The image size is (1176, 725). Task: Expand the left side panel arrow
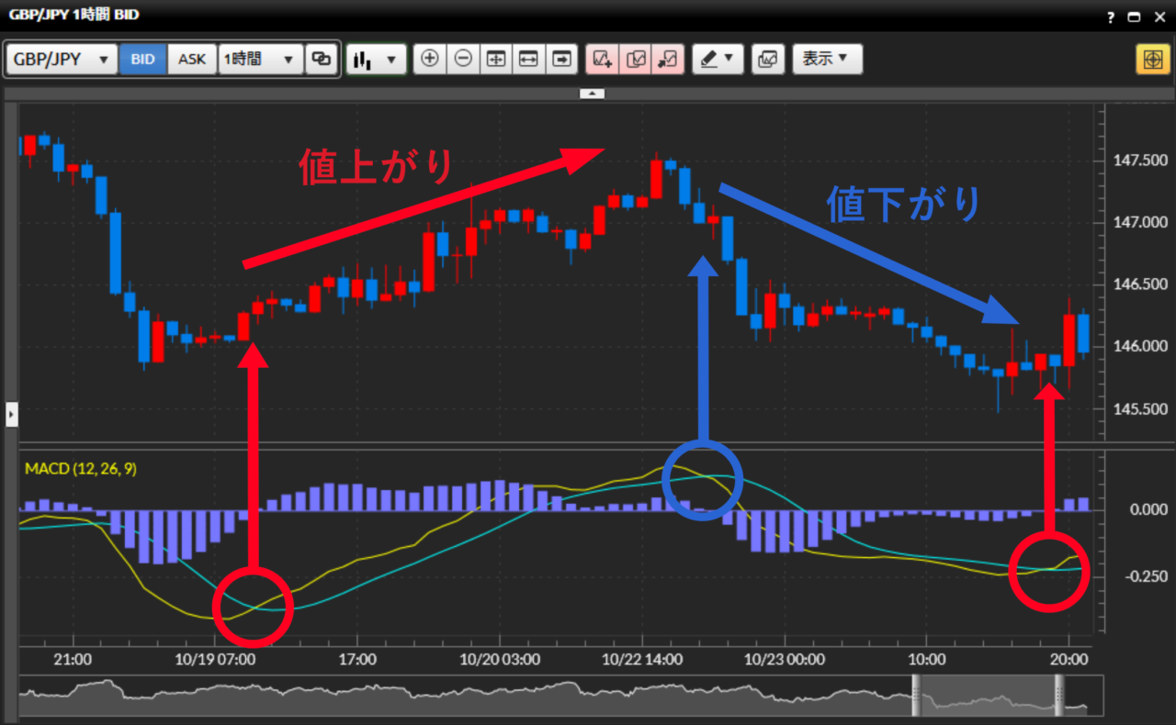pyautogui.click(x=11, y=414)
